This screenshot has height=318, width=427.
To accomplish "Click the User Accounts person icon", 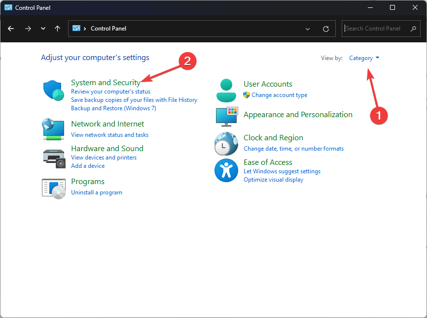I will tap(226, 90).
